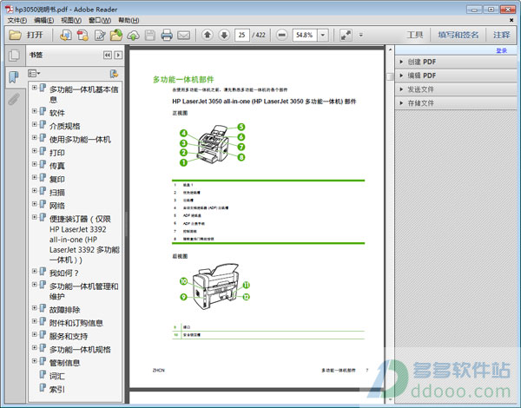Image resolution: width=521 pixels, height=408 pixels.
Task: Select the 服务和支持 bookmark
Action: [x=69, y=336]
